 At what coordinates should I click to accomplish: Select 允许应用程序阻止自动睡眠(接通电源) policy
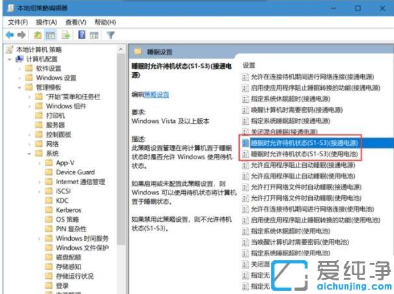[x=303, y=165]
